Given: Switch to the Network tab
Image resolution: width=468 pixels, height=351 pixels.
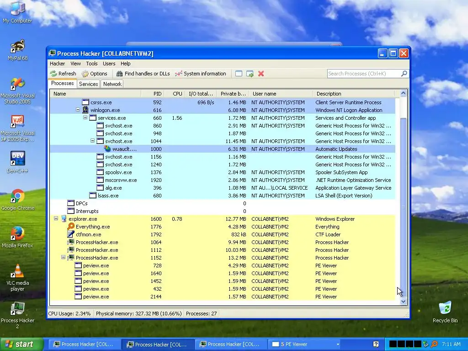Looking at the screenshot, I should 112,84.
